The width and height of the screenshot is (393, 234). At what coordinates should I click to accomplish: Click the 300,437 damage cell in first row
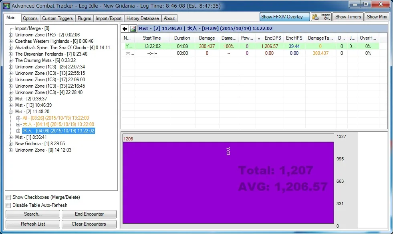click(x=207, y=46)
